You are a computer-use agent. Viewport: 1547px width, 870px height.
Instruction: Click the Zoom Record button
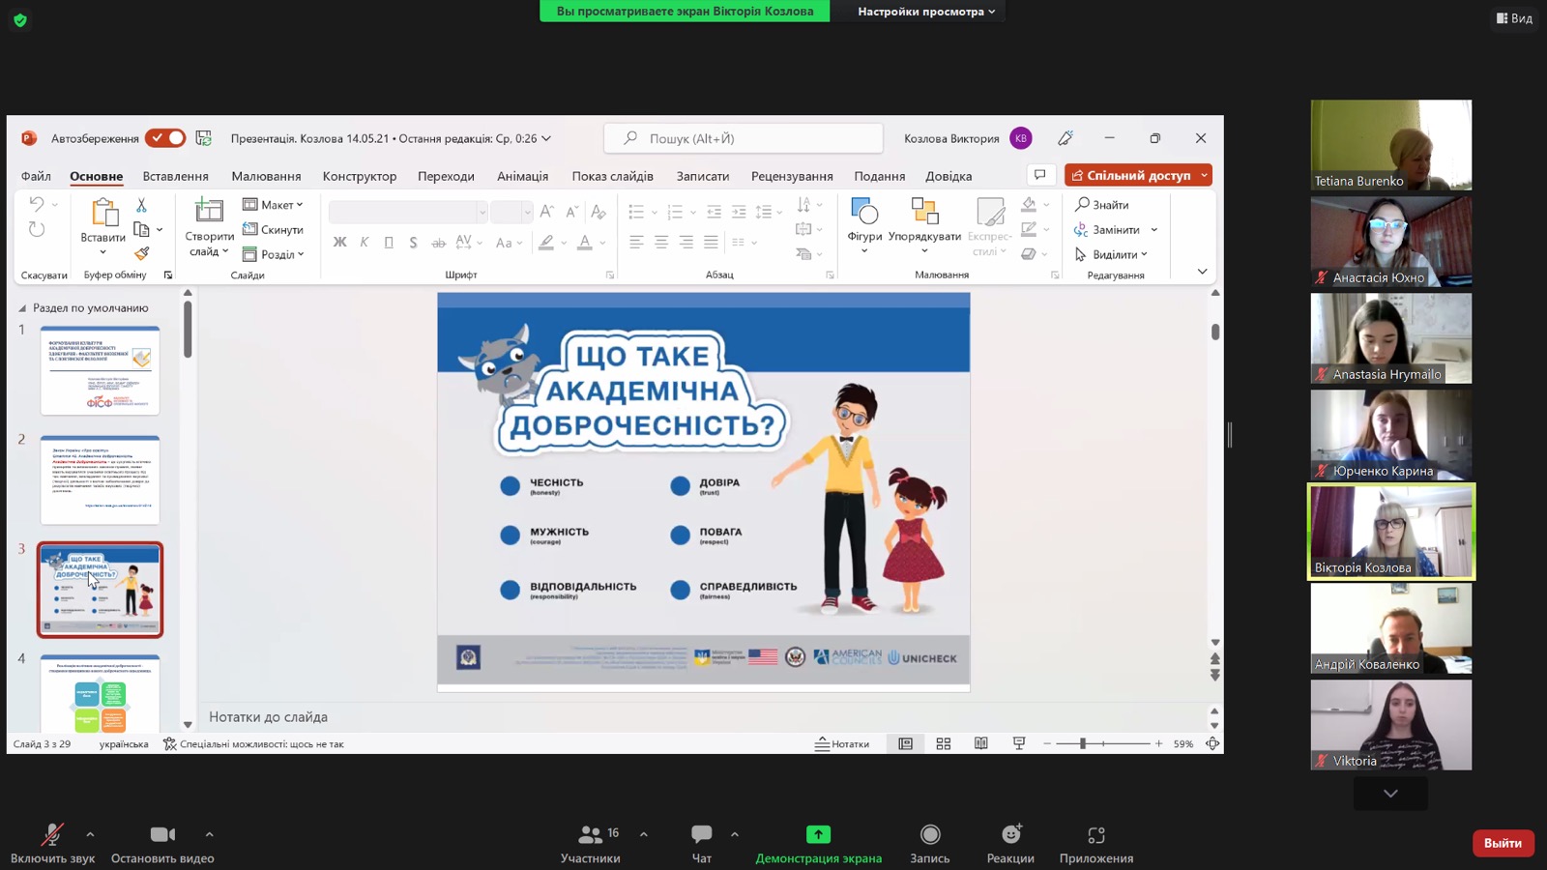click(x=929, y=835)
